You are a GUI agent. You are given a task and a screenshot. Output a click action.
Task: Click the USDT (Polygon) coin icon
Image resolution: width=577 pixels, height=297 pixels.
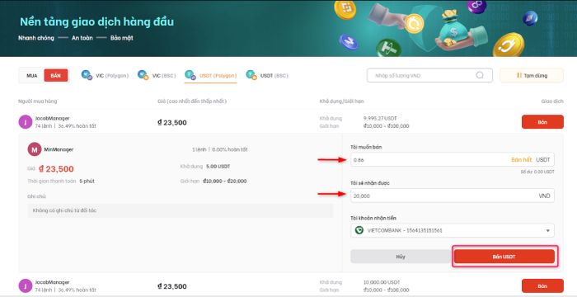(x=190, y=75)
